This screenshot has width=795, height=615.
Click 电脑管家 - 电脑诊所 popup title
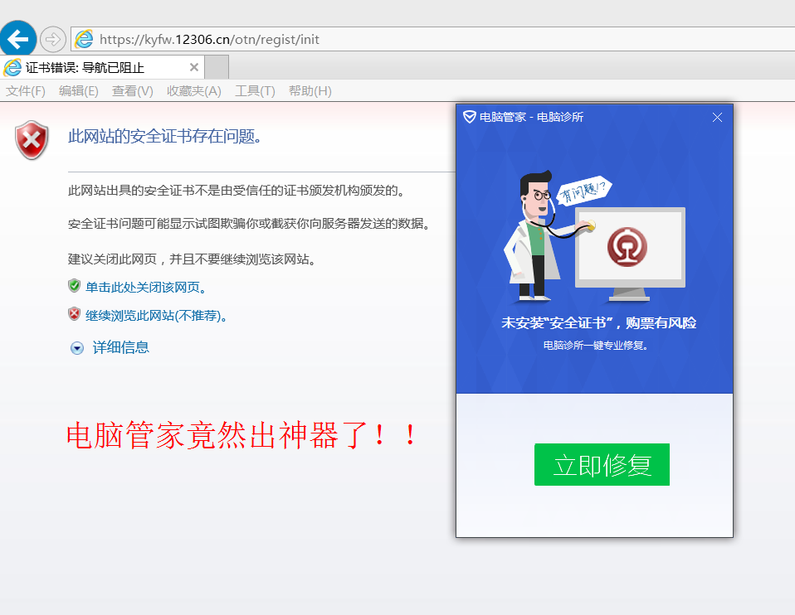531,118
